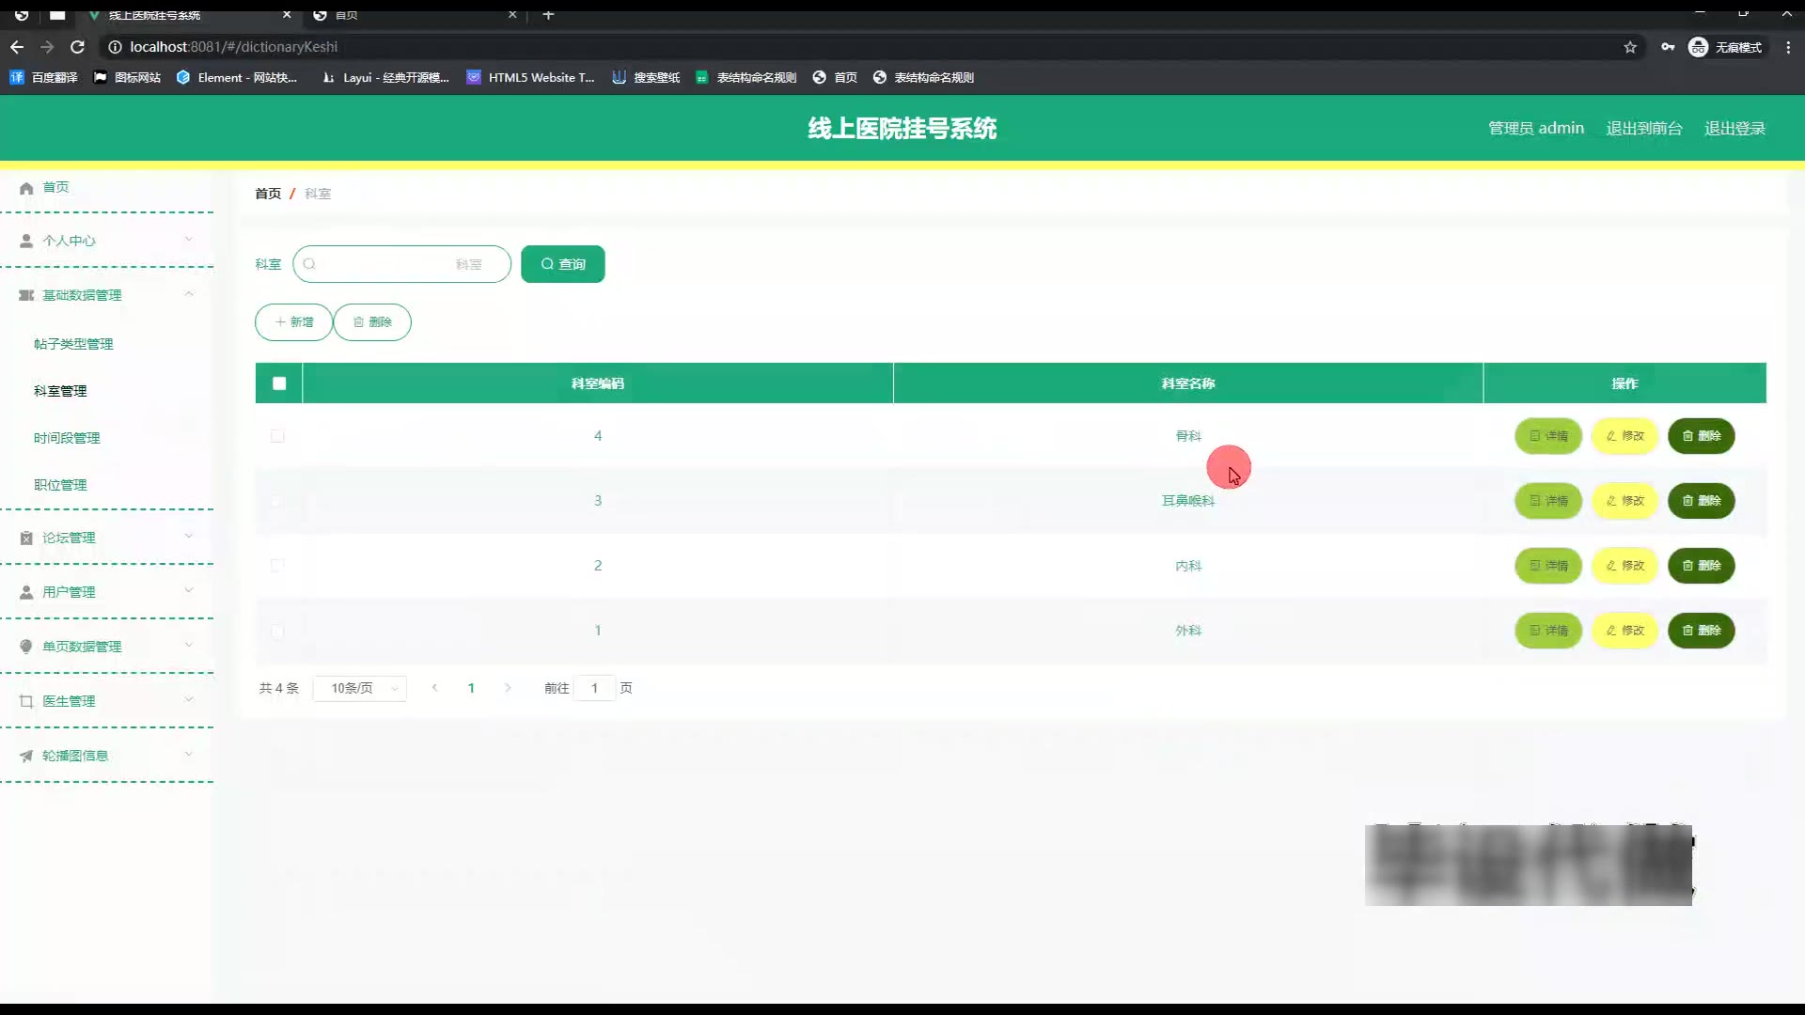This screenshot has width=1805, height=1015.
Task: Click the search icon inside the 科室 input
Action: tap(309, 264)
